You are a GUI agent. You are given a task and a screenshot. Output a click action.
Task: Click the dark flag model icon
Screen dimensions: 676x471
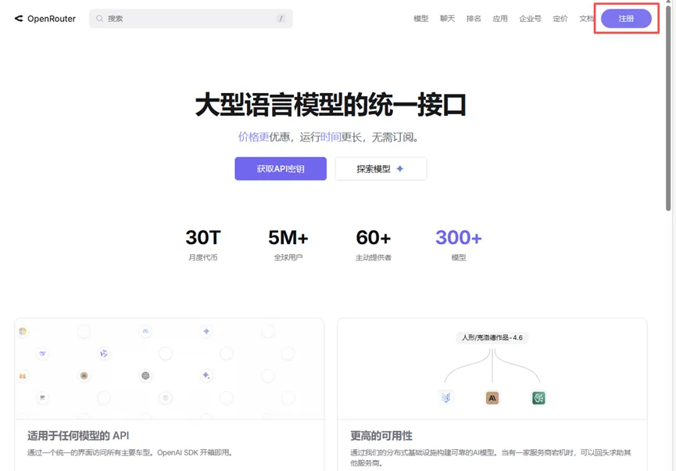42,397
